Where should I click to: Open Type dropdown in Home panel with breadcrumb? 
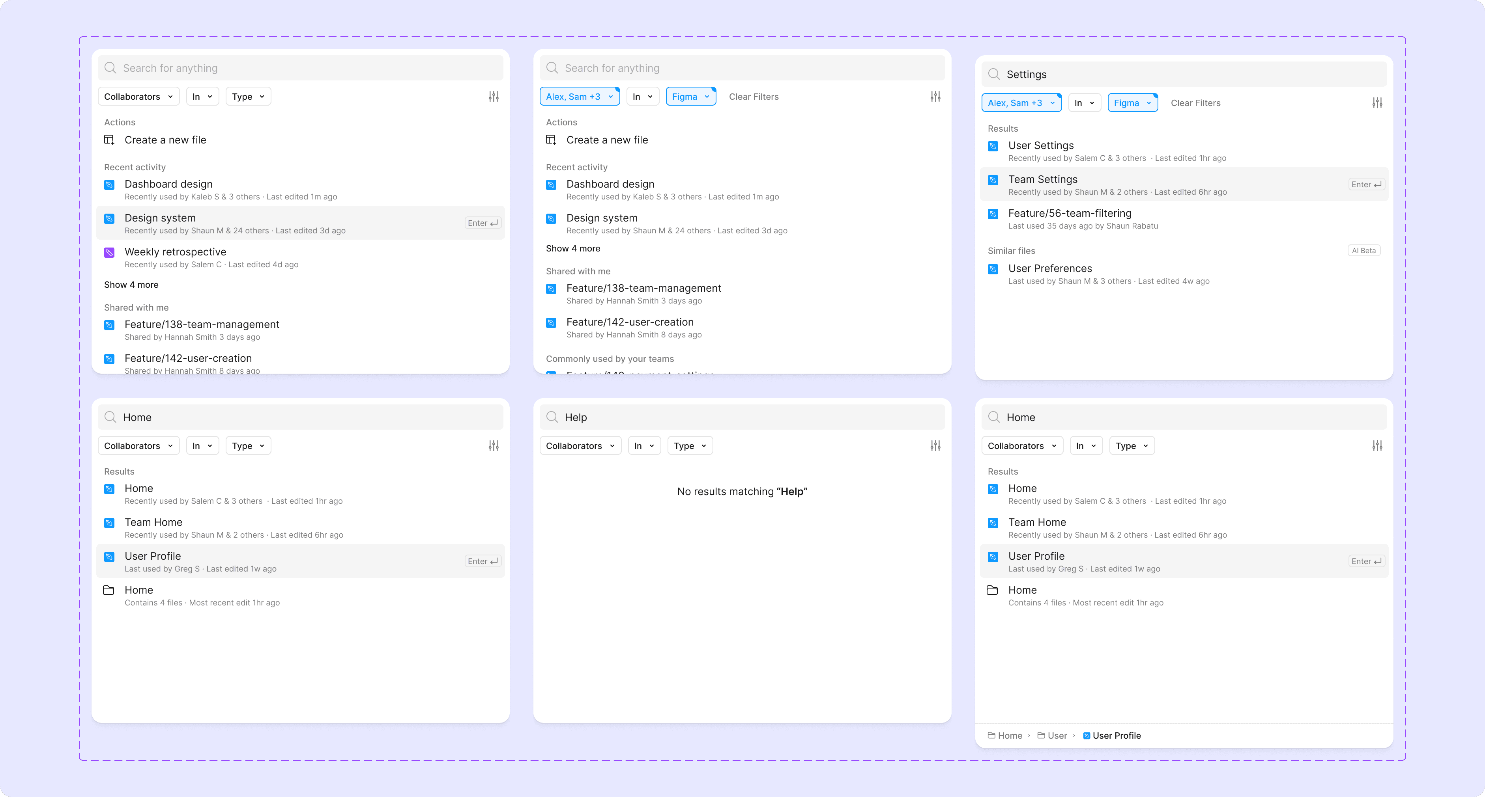pos(1132,446)
